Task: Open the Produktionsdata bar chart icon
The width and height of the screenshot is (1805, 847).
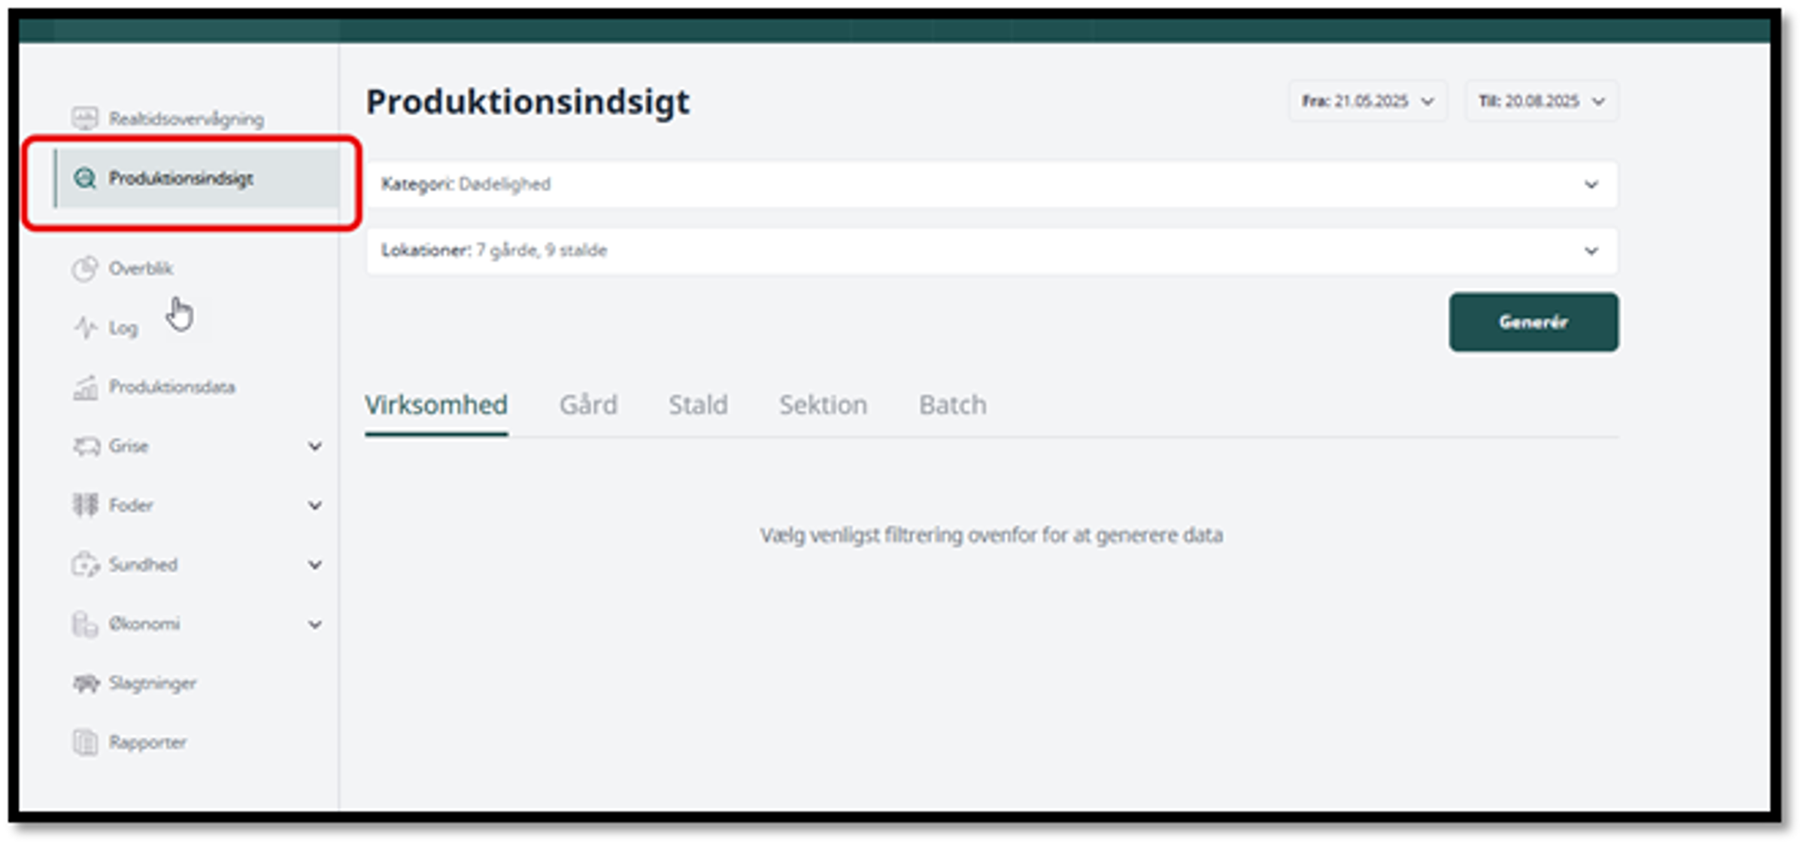Action: click(x=85, y=387)
